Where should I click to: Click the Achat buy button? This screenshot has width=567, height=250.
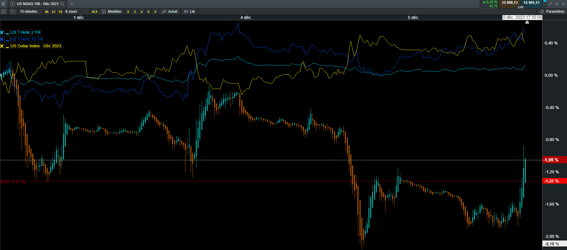tap(170, 12)
